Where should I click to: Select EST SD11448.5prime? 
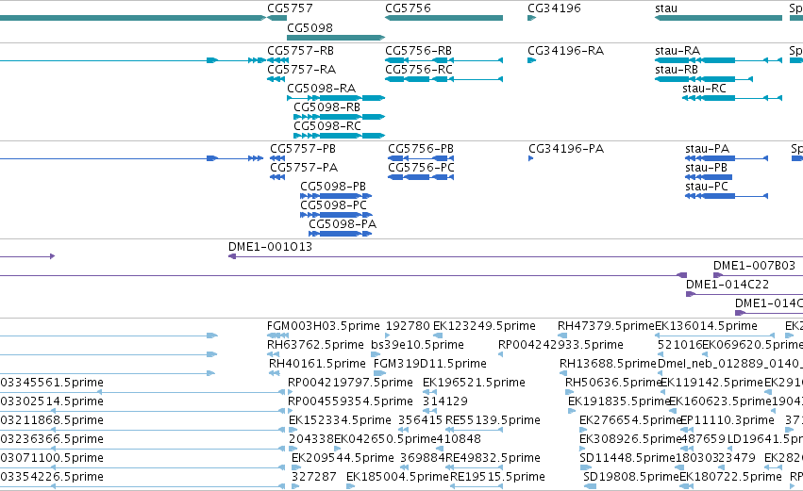627,459
